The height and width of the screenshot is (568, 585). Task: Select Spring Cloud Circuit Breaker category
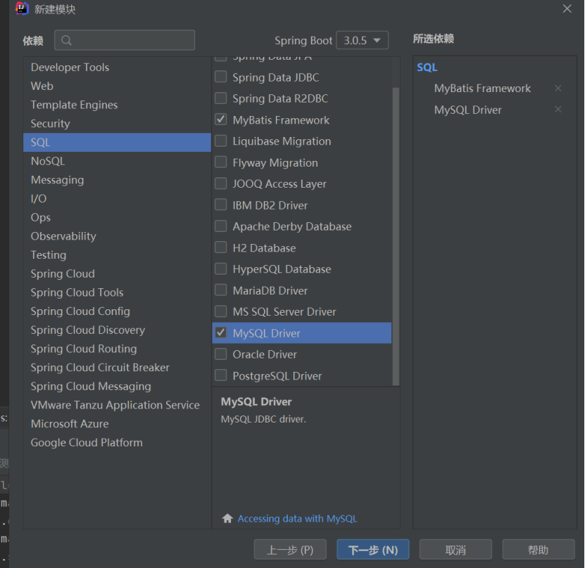point(117,367)
